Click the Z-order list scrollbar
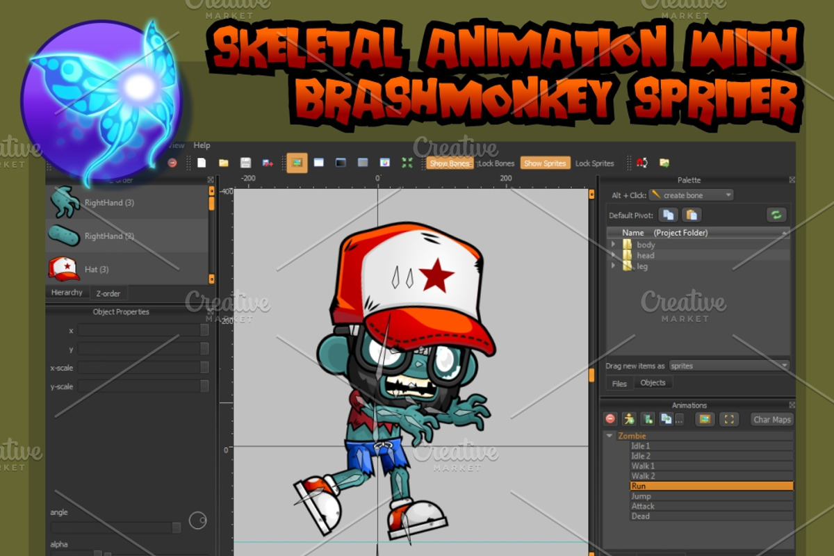The height and width of the screenshot is (556, 834). [x=211, y=235]
